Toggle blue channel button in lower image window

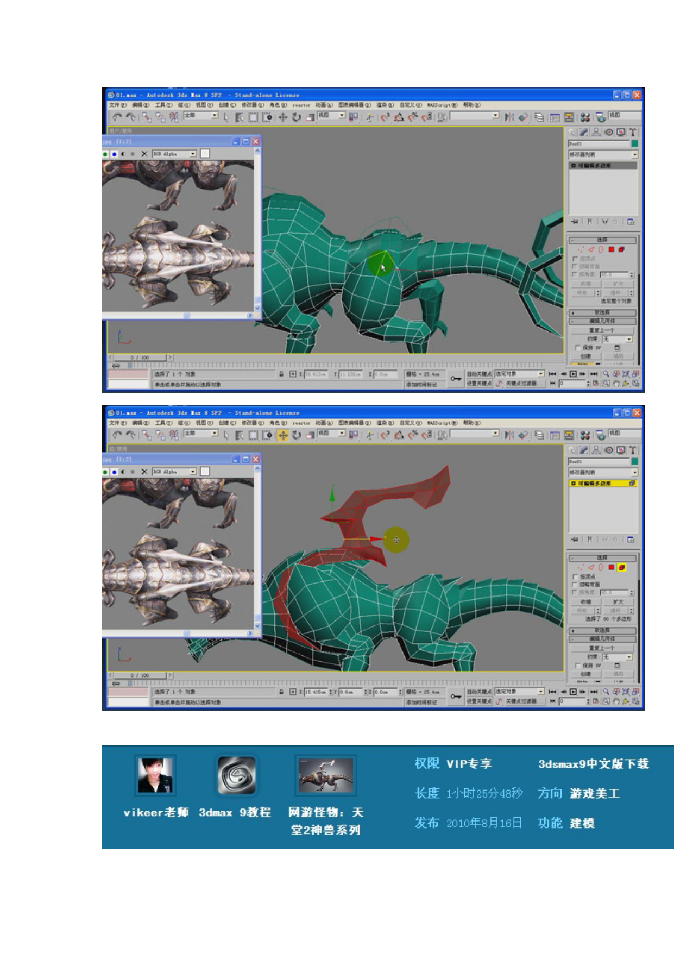[114, 472]
